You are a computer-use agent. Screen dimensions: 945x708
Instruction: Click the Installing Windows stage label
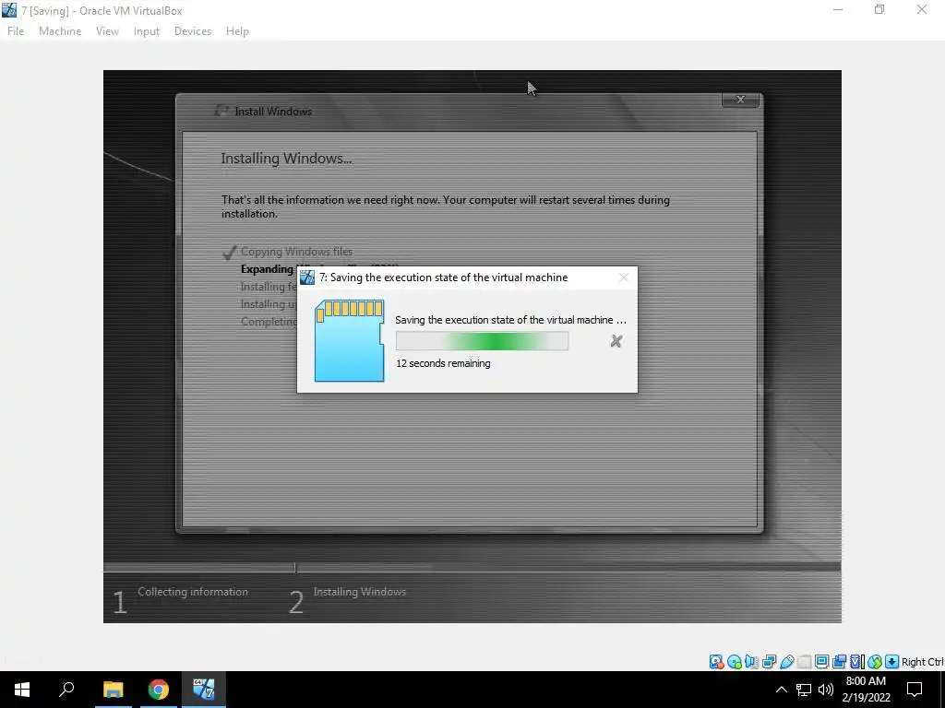tap(360, 592)
